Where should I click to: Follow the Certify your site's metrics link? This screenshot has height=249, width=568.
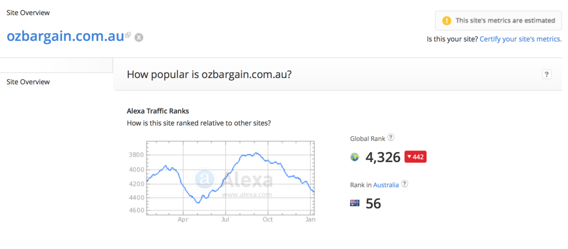[520, 39]
